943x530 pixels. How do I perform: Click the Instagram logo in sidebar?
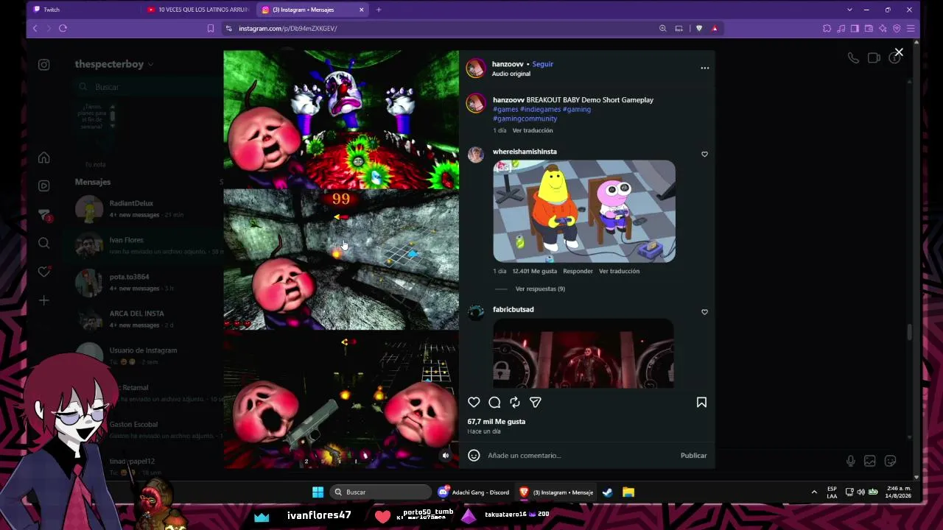44,65
